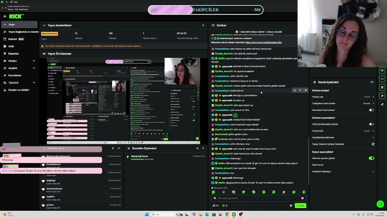
Task: Click Yapay Zeka ile Sohbet Denetimi label
Action: pos(328,144)
